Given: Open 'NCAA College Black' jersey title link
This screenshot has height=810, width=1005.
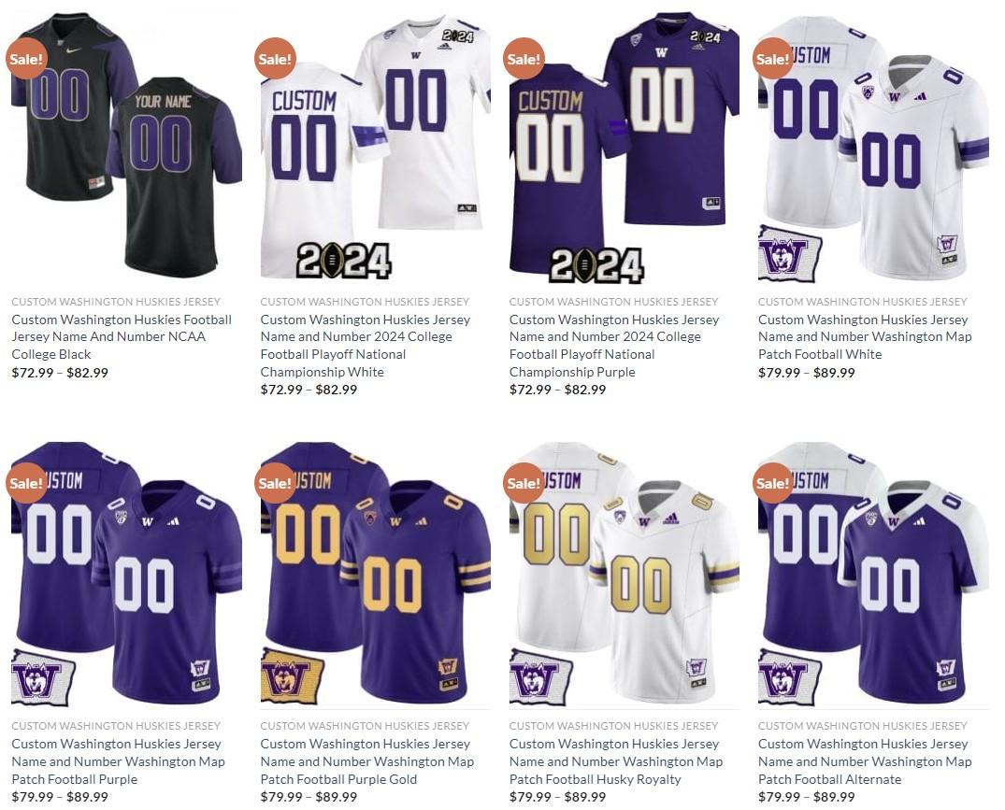Looking at the screenshot, I should 122,337.
